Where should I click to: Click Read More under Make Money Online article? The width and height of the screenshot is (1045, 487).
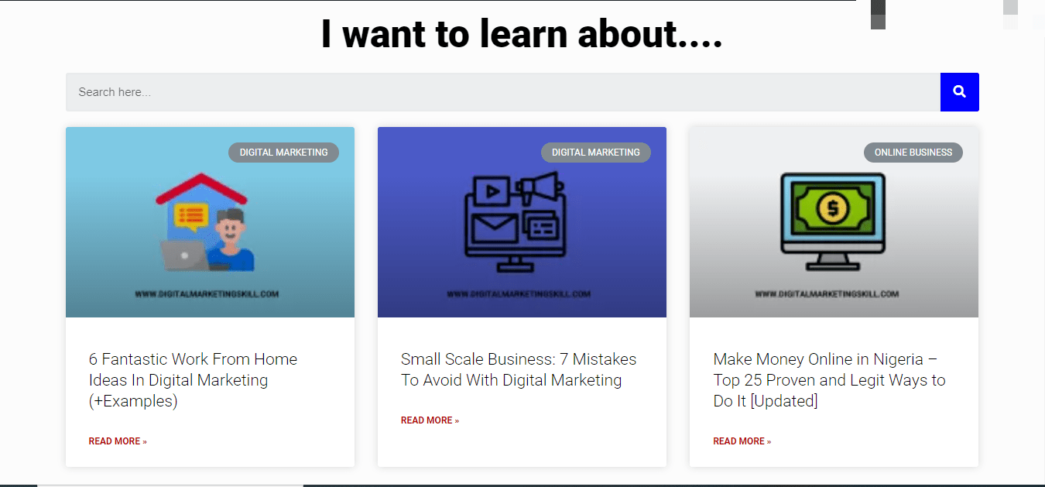point(742,441)
